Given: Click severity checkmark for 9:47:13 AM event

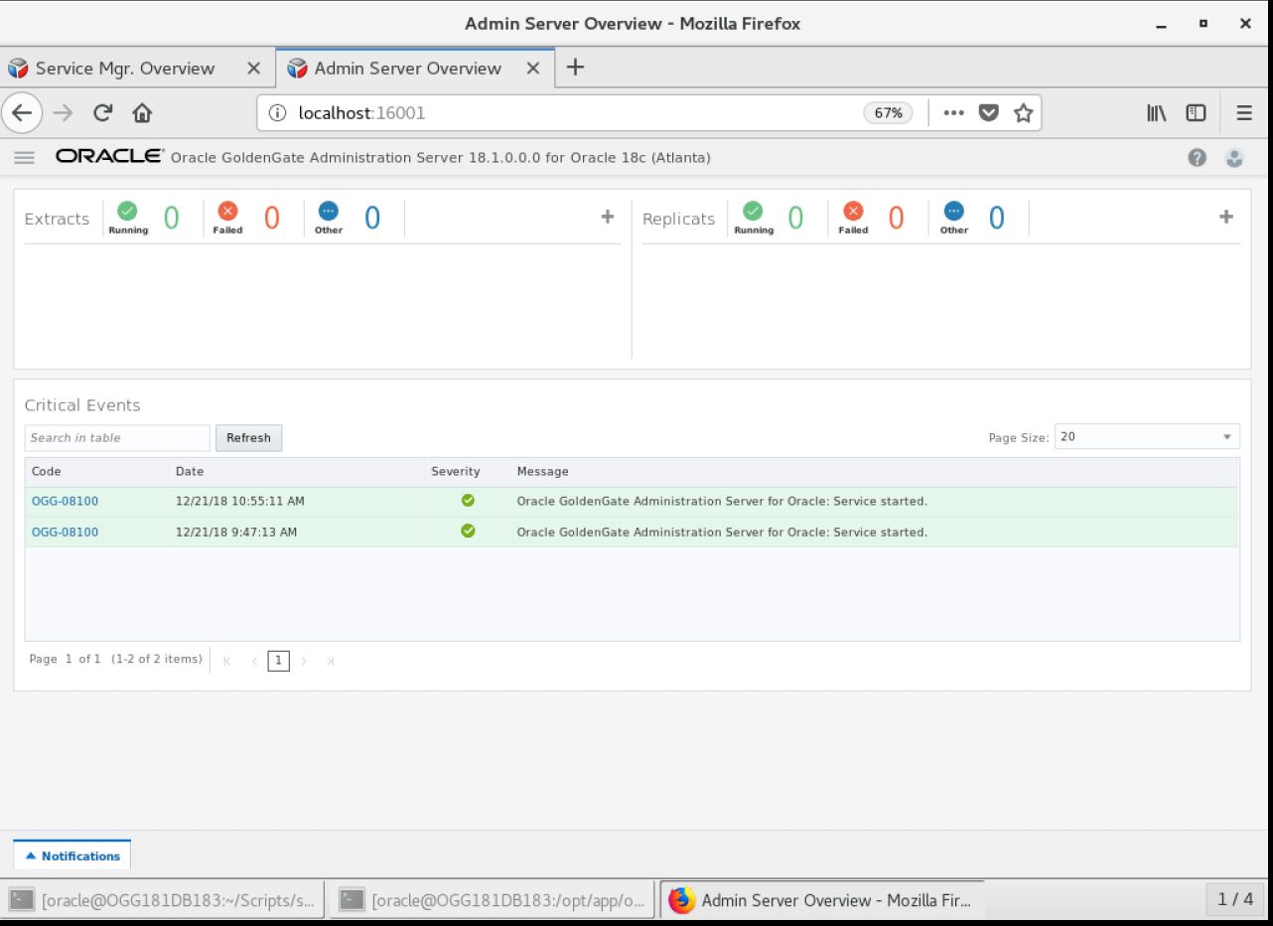Looking at the screenshot, I should pos(468,532).
